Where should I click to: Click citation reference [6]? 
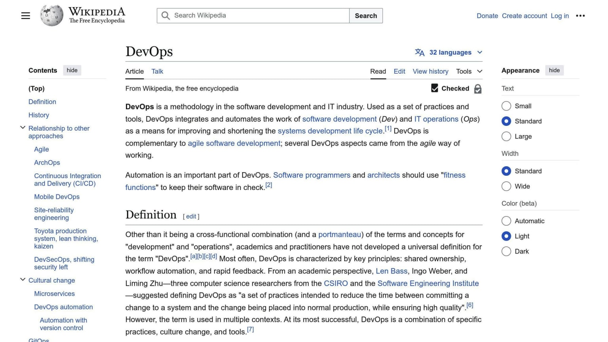click(x=470, y=305)
